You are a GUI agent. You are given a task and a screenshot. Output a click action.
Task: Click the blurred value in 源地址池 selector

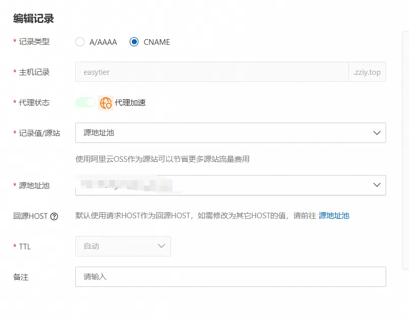(127, 185)
